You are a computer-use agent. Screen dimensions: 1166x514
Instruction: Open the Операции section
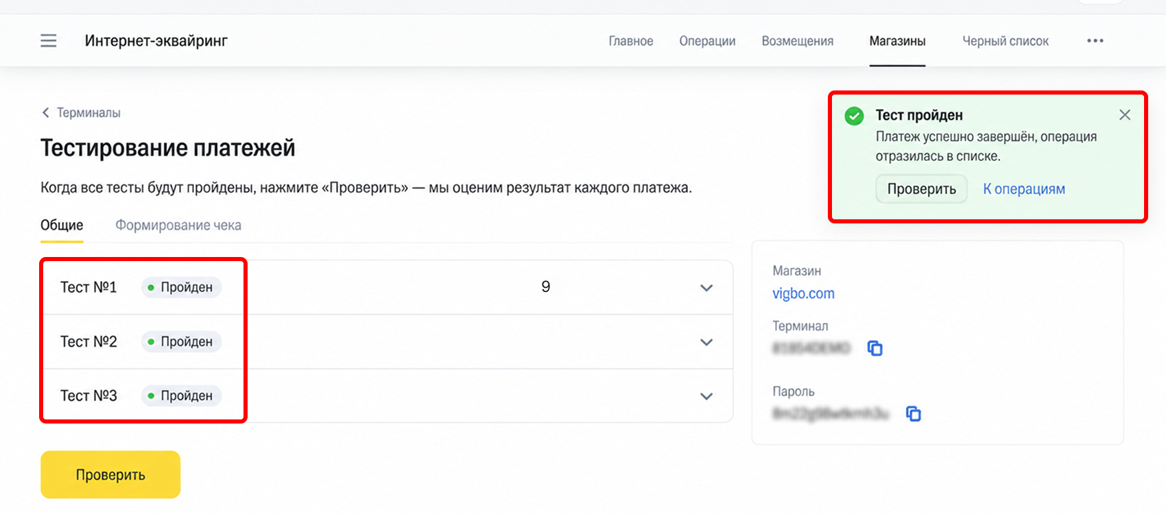(707, 41)
